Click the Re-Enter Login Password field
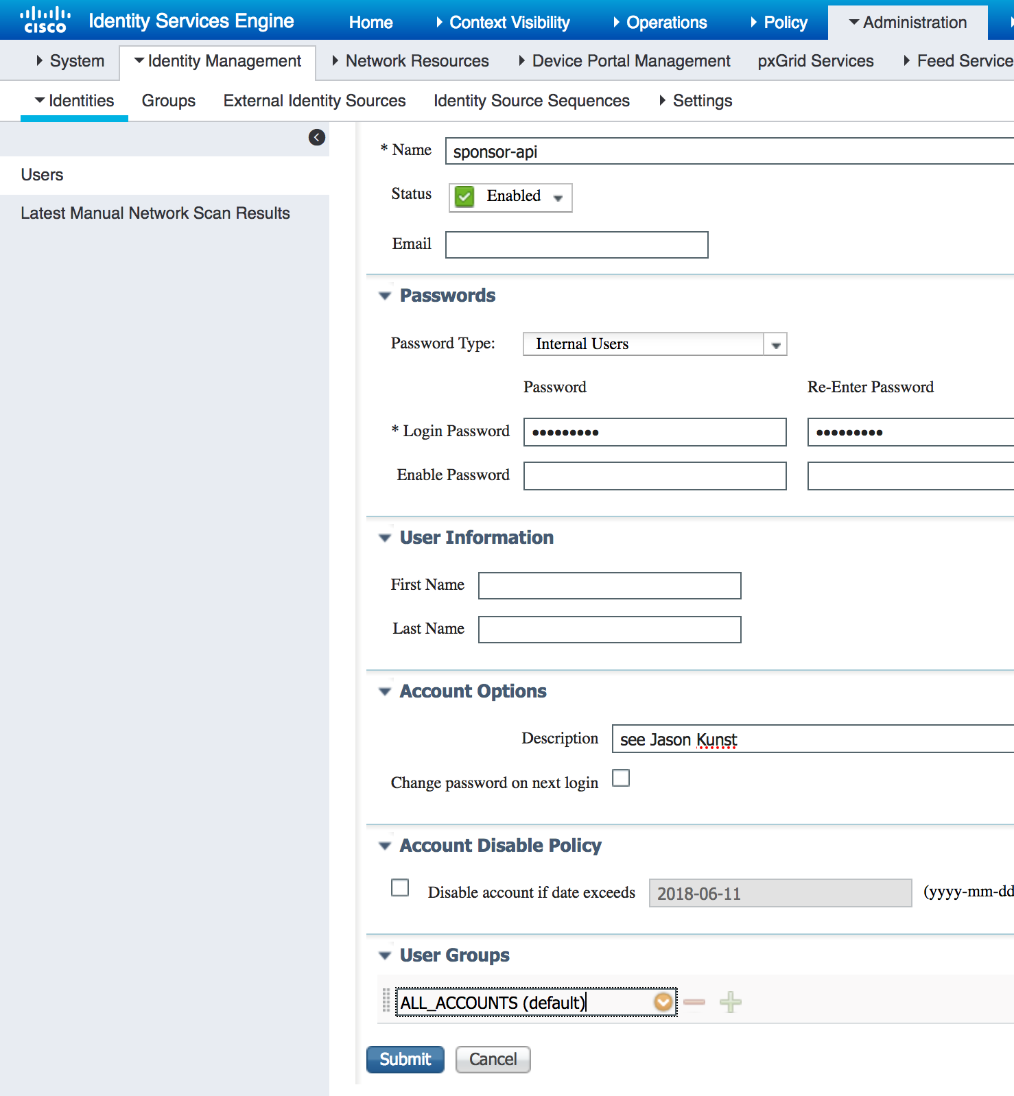 910,432
